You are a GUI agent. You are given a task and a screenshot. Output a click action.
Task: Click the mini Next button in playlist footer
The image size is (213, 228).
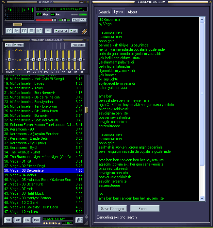pyautogui.click(x=56, y=223)
